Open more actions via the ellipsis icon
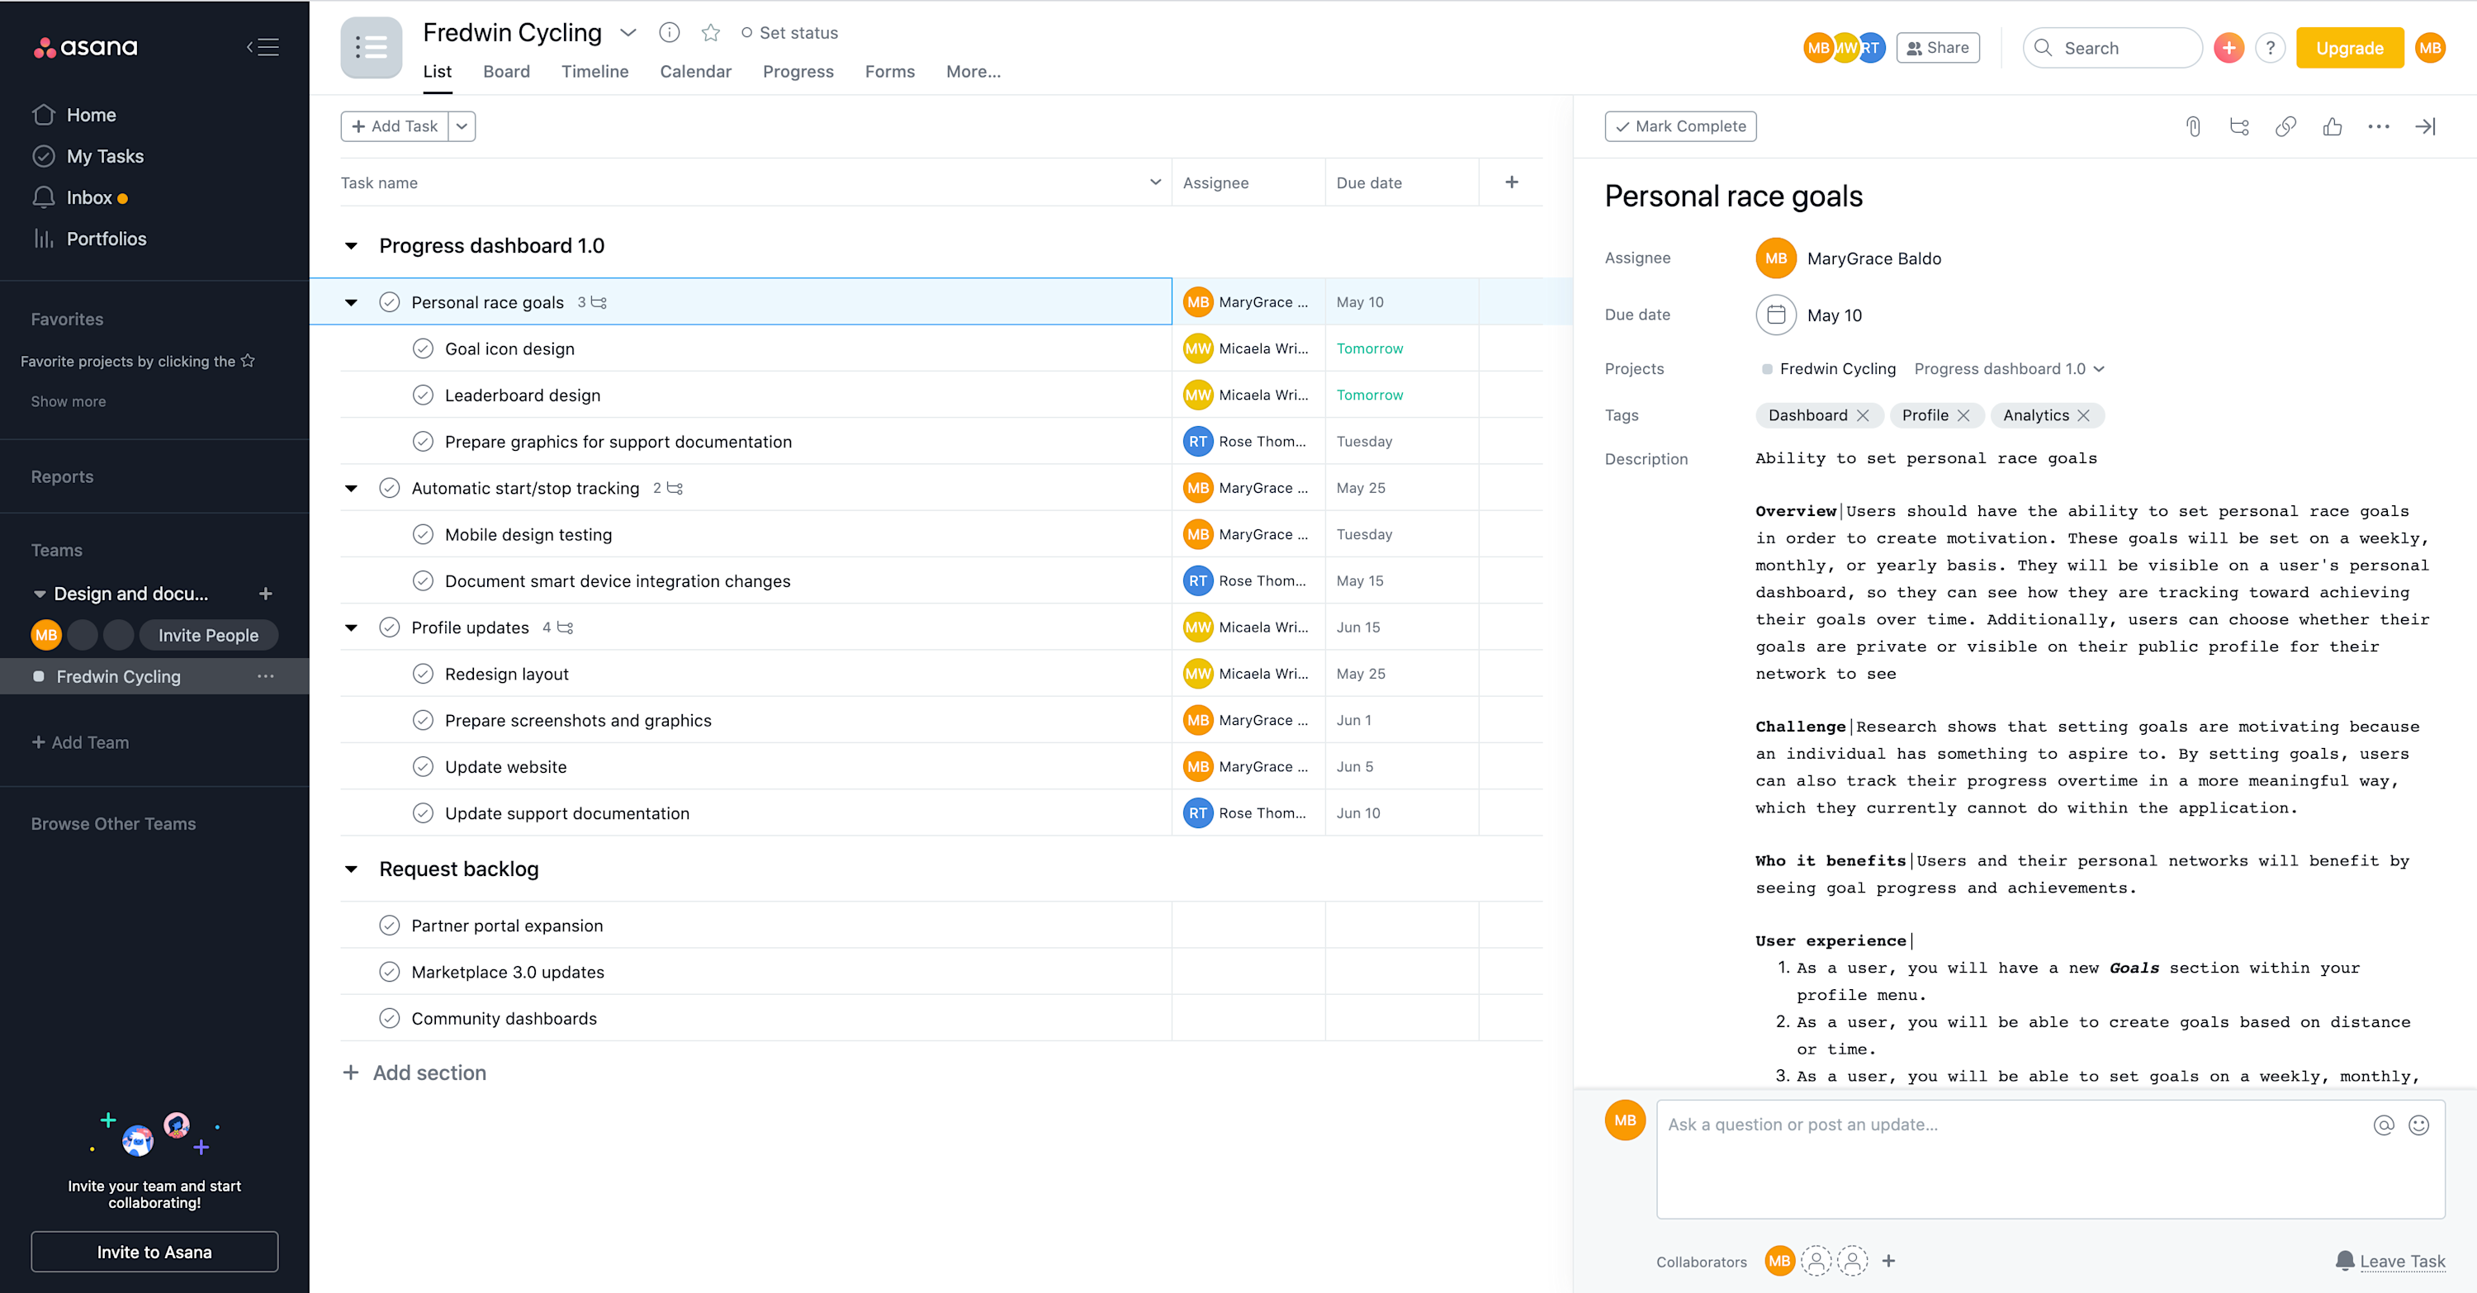 [2379, 126]
